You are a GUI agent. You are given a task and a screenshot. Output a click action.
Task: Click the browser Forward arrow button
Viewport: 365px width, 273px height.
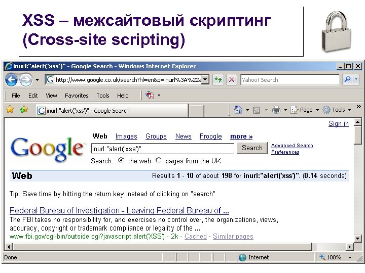click(x=26, y=80)
